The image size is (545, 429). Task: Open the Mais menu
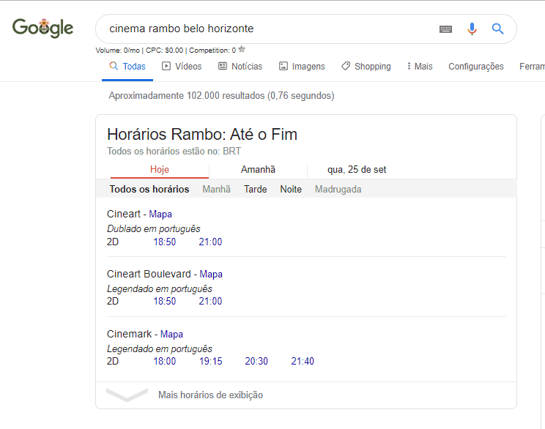pyautogui.click(x=420, y=67)
